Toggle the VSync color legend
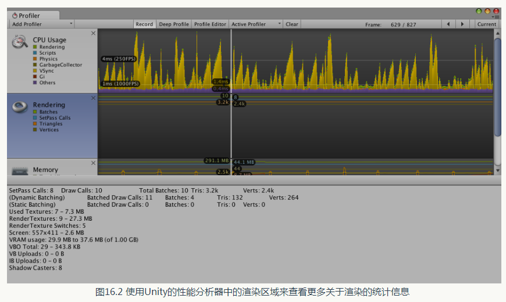Screen dimensions: 506x302 (x=35, y=71)
